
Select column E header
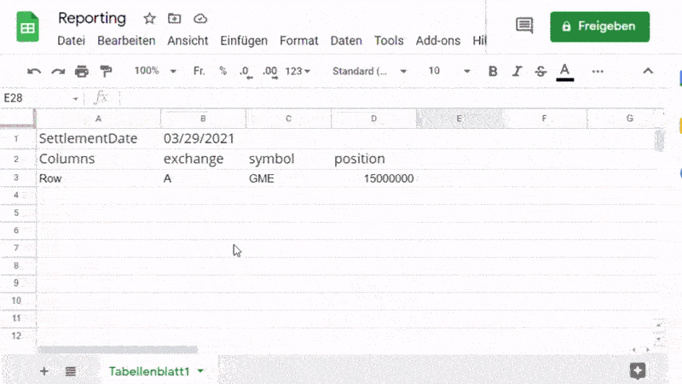[459, 119]
